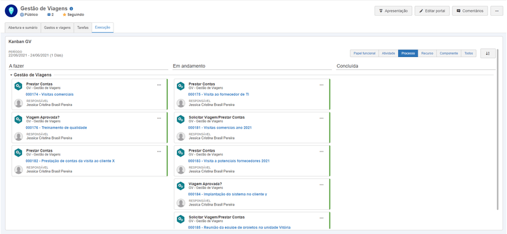The width and height of the screenshot is (507, 234).
Task: Open link 000182 - Prestação de contas da visita
Action: click(70, 161)
